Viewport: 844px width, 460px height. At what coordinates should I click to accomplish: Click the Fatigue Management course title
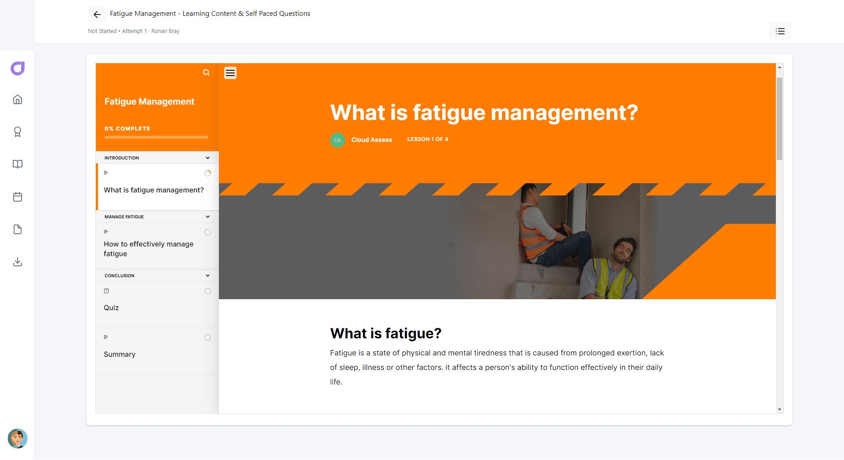[x=149, y=101]
